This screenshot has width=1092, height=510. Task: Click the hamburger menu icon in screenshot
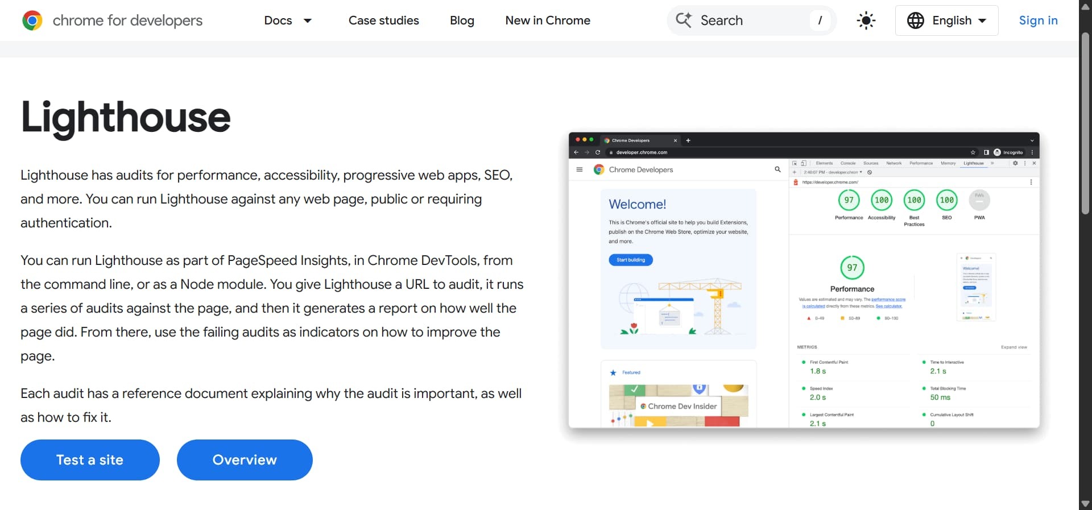[x=580, y=169]
